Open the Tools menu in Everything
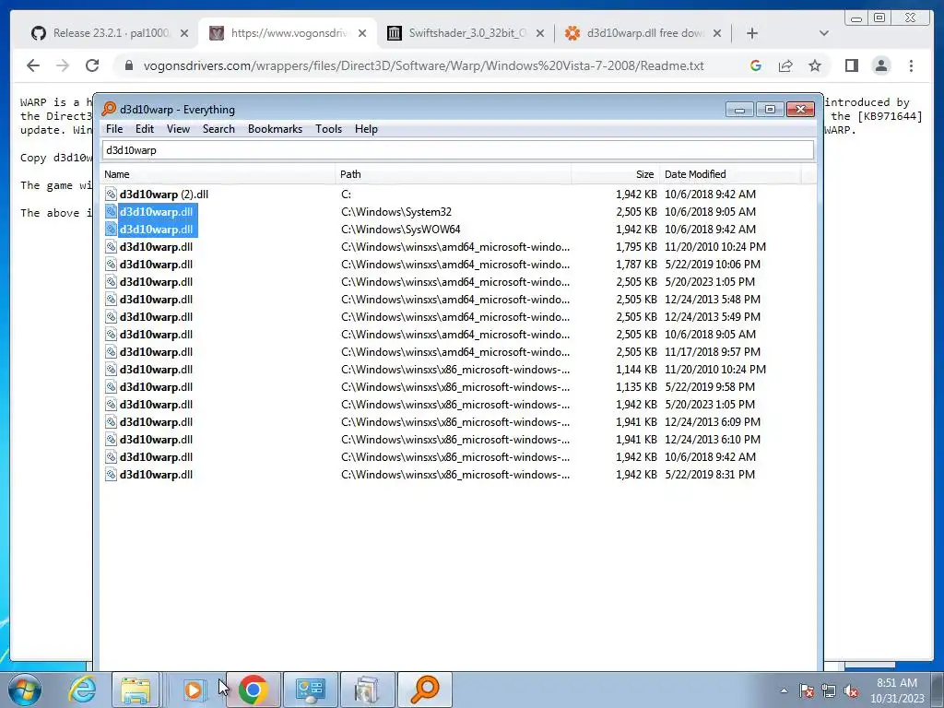944x708 pixels. coord(328,129)
